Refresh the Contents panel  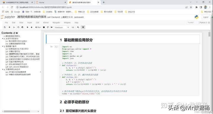(x=14, y=33)
